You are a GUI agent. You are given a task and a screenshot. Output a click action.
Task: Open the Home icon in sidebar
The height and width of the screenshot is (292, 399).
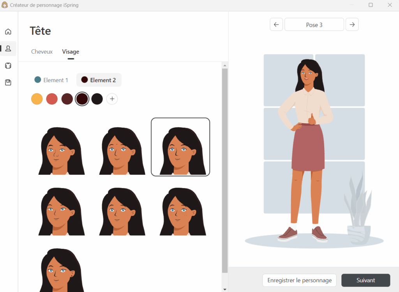(8, 32)
